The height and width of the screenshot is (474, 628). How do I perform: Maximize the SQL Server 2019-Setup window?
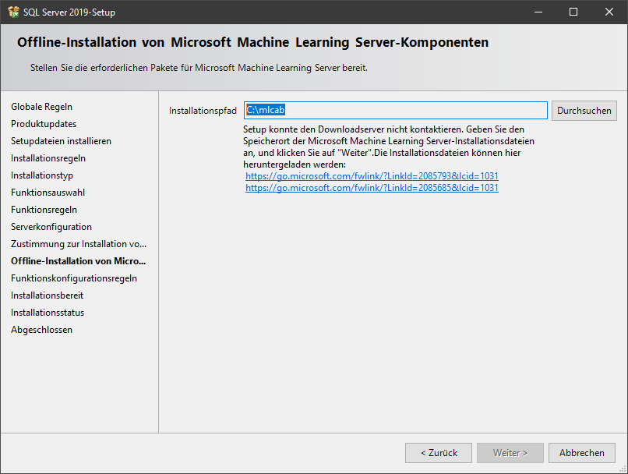(573, 12)
